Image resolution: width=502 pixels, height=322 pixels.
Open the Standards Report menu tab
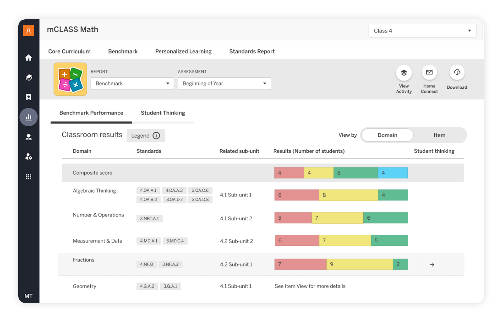(252, 52)
